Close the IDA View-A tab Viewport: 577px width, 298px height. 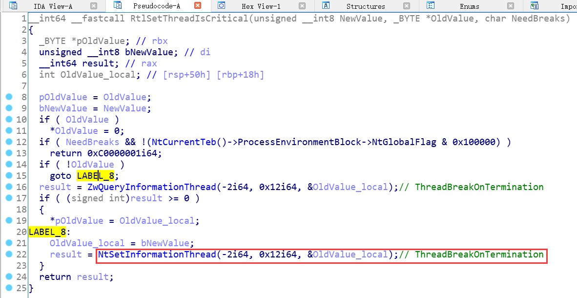(x=94, y=6)
